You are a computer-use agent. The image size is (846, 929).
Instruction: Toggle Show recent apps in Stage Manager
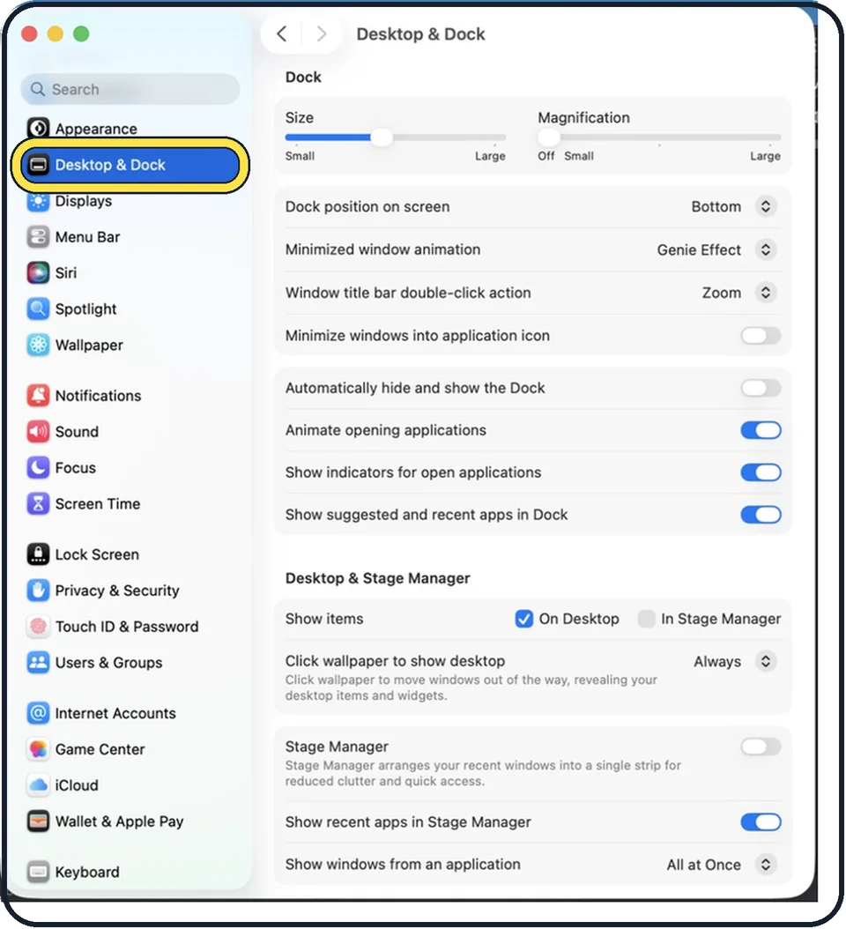(x=761, y=821)
